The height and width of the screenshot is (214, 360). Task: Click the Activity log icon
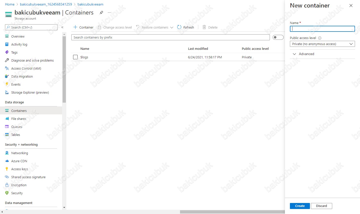coord(7,44)
